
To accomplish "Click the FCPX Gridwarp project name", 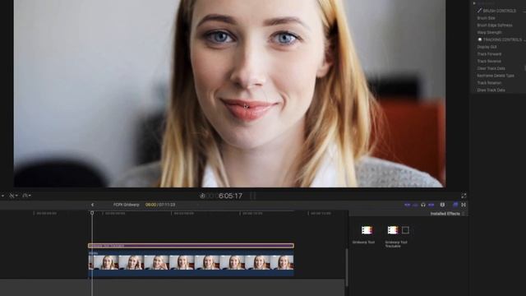I will coord(126,205).
